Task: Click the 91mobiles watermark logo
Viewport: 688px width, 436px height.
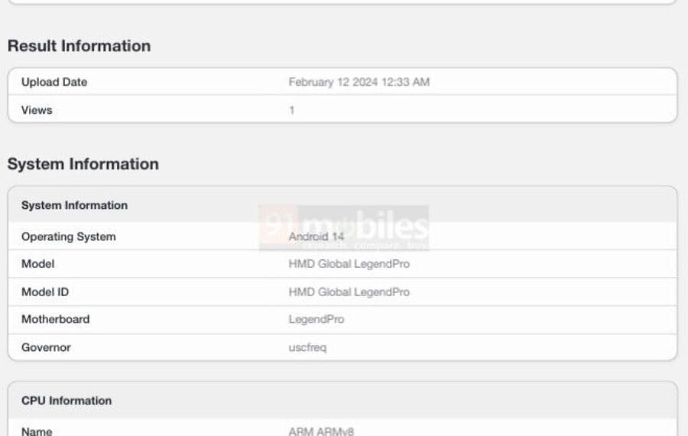Action: pos(343,227)
